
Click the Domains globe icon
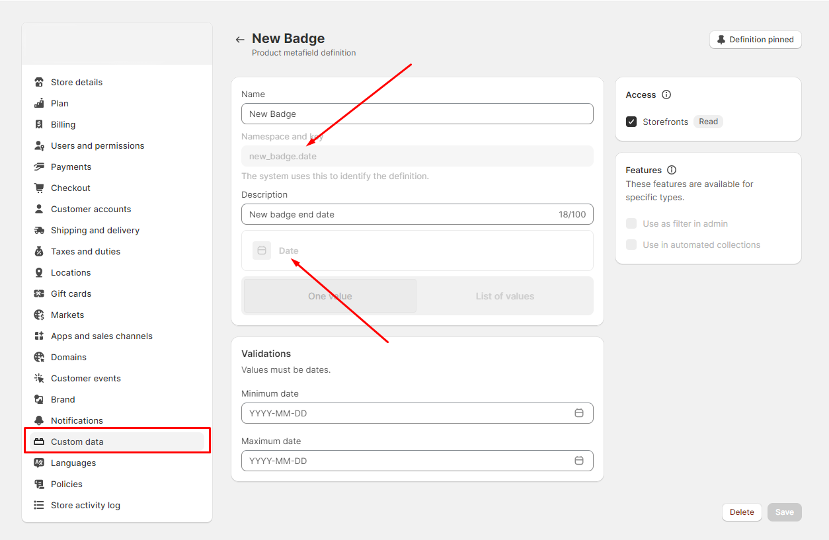pos(39,357)
